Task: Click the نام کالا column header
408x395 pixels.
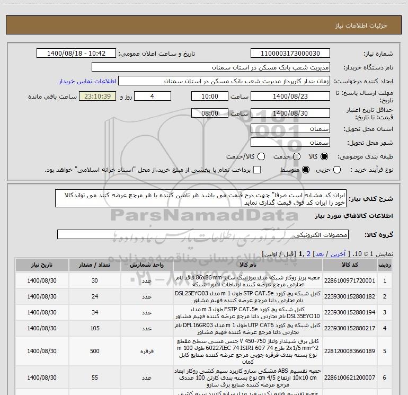Action: (248, 265)
